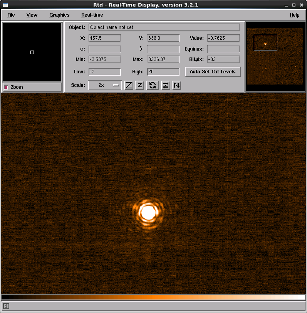This screenshot has height=313, width=307.
Task: Open the Scale 2x dropdown
Action: pyautogui.click(x=105, y=85)
